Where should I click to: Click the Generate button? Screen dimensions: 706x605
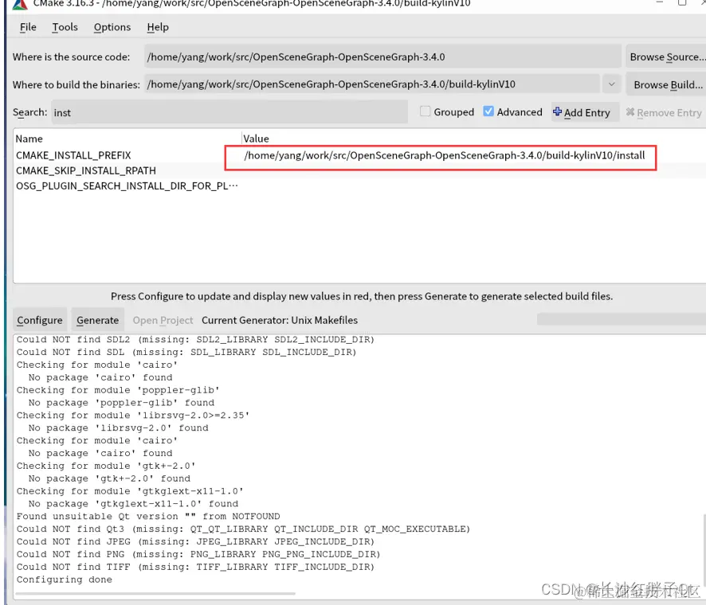point(97,320)
